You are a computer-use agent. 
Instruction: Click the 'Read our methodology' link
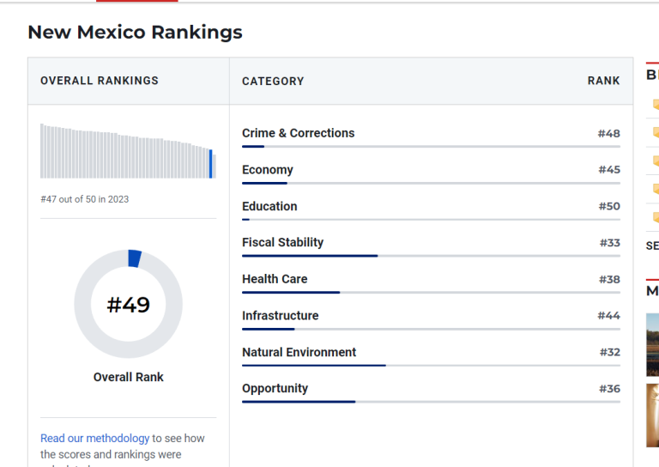[x=94, y=438]
